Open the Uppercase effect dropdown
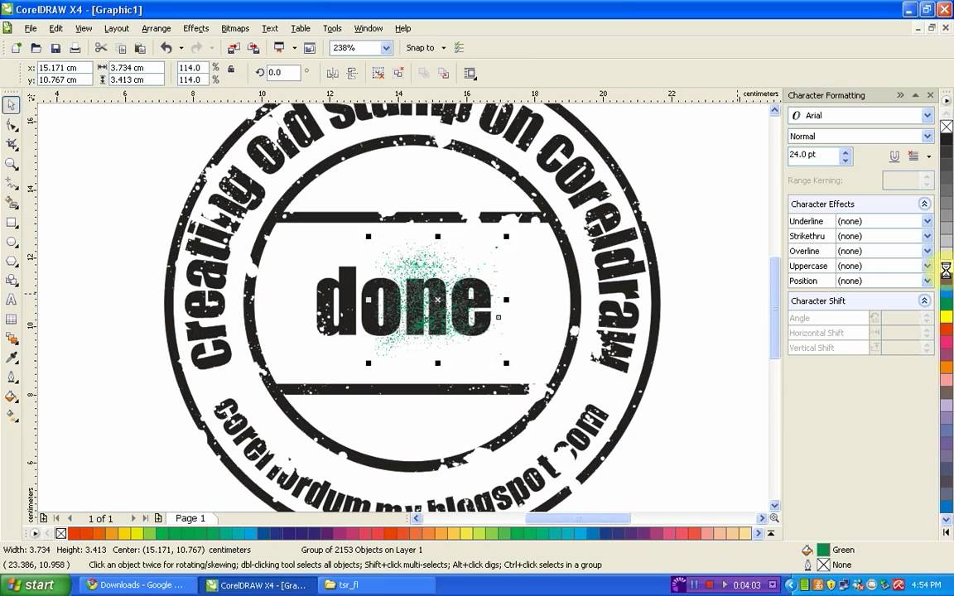This screenshot has height=596, width=954. [x=927, y=266]
